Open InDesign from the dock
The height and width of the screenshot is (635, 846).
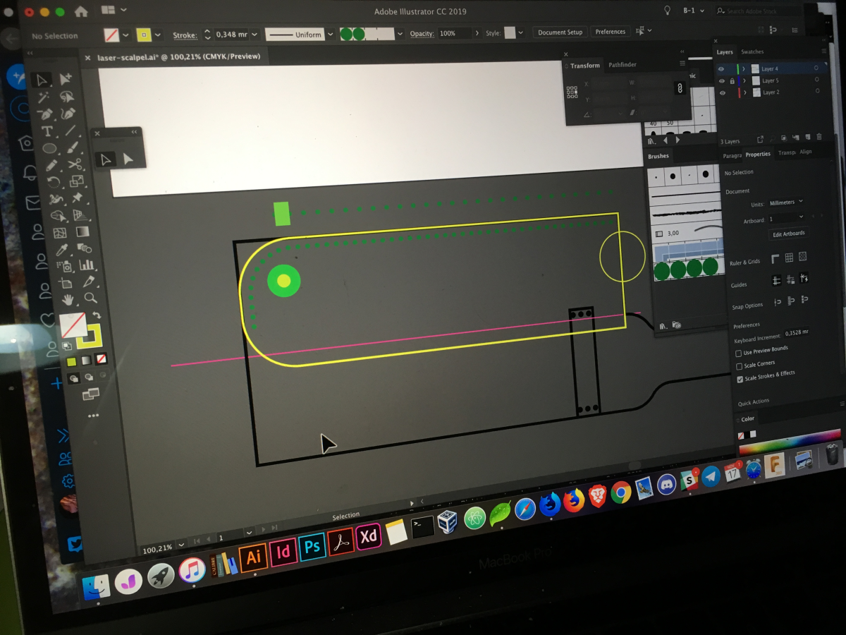283,552
